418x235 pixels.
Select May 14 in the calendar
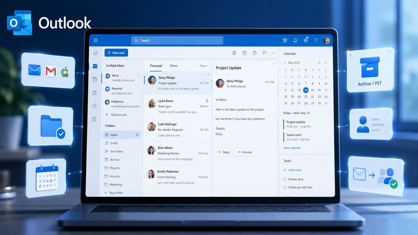[x=306, y=90]
